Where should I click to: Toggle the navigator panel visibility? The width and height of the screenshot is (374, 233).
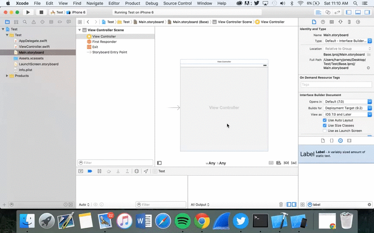pos(349,13)
